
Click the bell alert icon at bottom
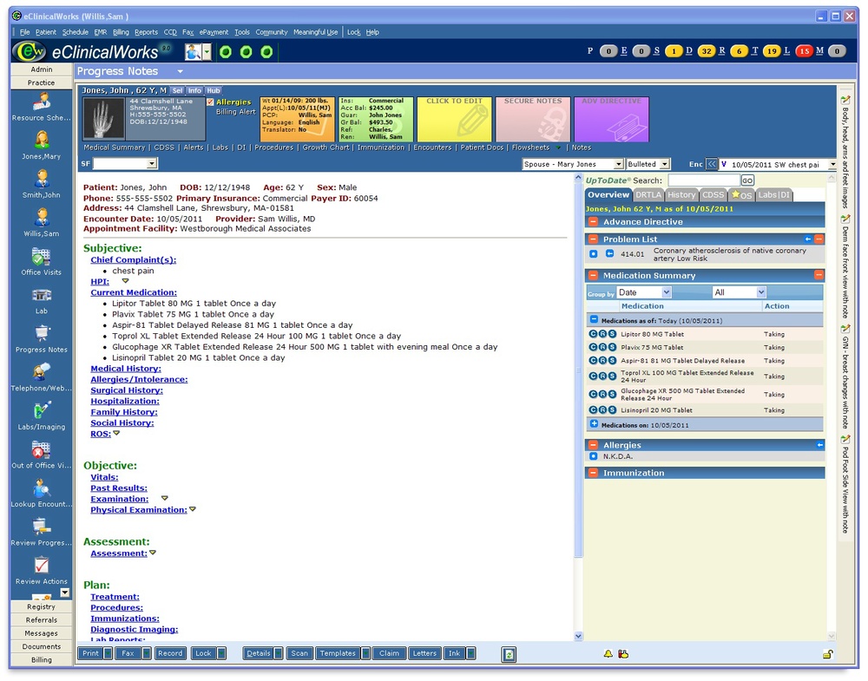[x=608, y=654]
